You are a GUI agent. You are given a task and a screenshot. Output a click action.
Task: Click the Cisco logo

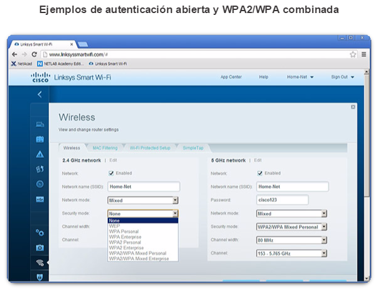click(x=40, y=77)
